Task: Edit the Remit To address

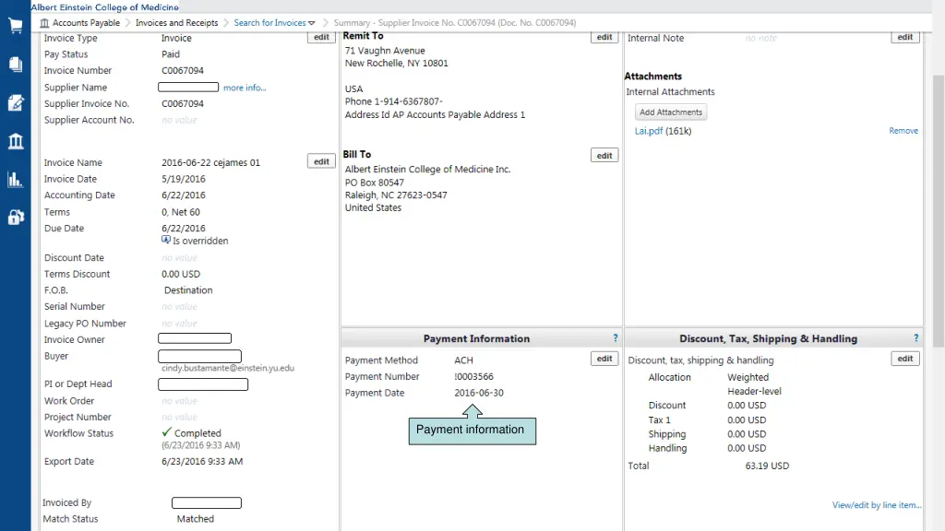Action: pyautogui.click(x=604, y=37)
